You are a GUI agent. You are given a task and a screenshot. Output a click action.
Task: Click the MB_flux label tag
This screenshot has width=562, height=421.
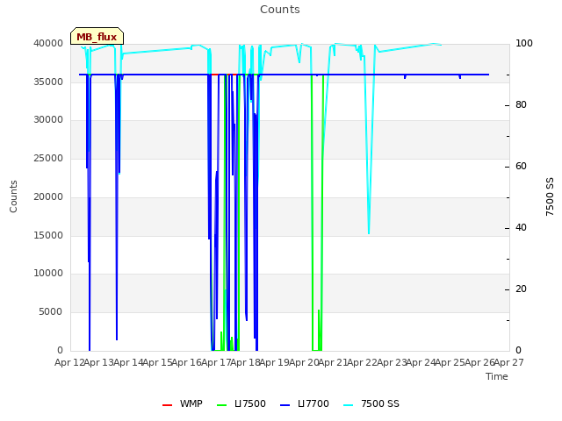(x=97, y=36)
